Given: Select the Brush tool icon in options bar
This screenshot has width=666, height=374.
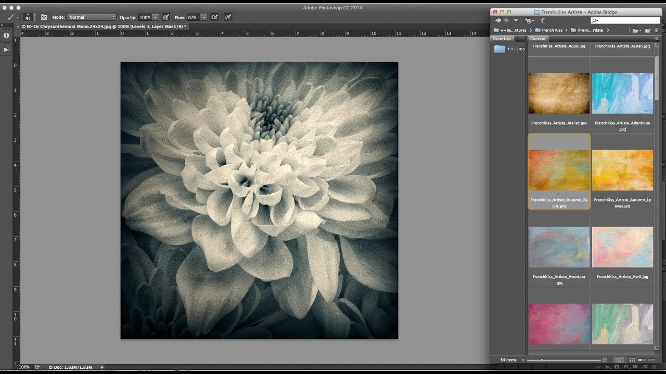Looking at the screenshot, I should click(11, 17).
